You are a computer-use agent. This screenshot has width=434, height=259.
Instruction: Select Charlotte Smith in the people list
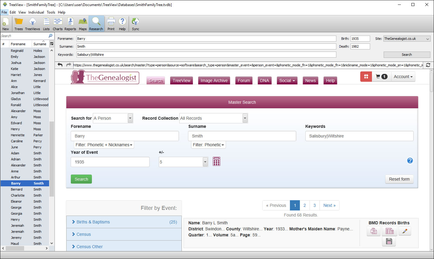click(25, 195)
